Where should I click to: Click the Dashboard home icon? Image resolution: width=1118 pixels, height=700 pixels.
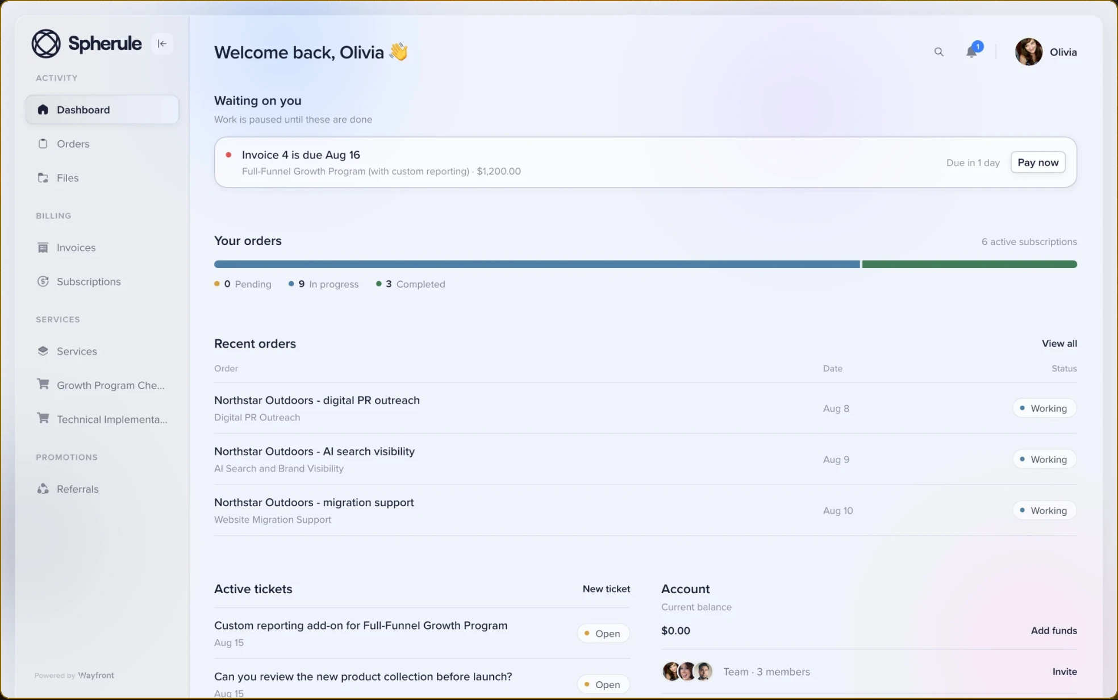(43, 110)
